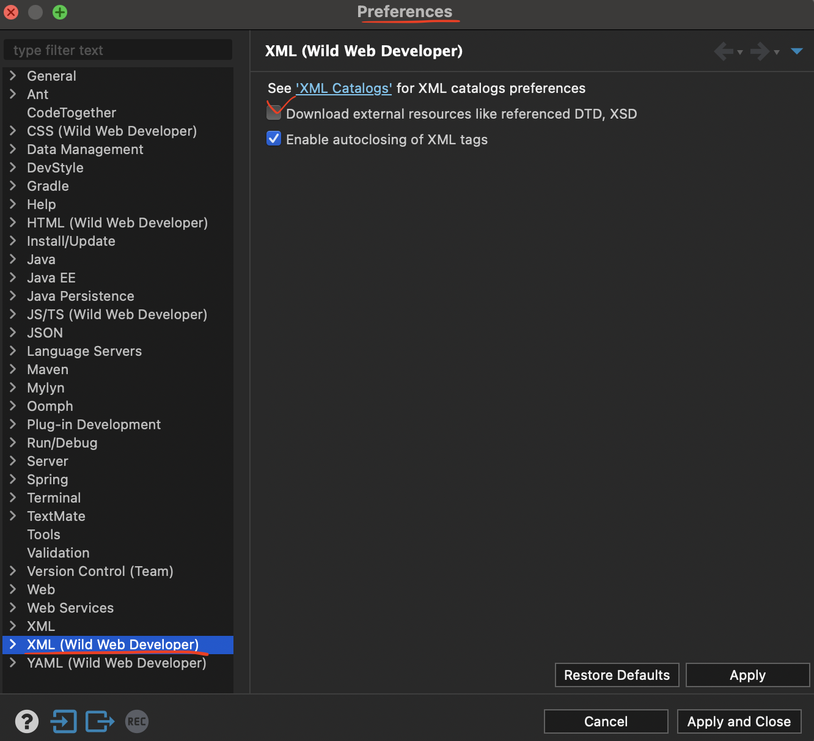
Task: Expand the Data Management node
Action: pyautogui.click(x=13, y=149)
